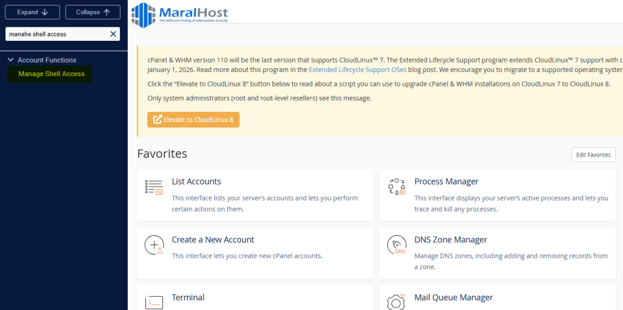This screenshot has width=623, height=310.
Task: Focus the sidebar search input field
Action: (56, 34)
